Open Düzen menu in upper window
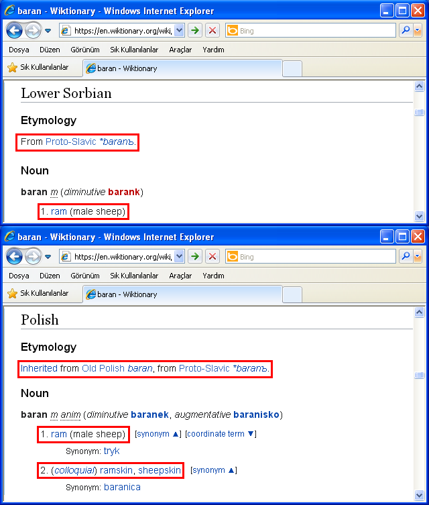This screenshot has height=505, width=429. click(x=50, y=50)
